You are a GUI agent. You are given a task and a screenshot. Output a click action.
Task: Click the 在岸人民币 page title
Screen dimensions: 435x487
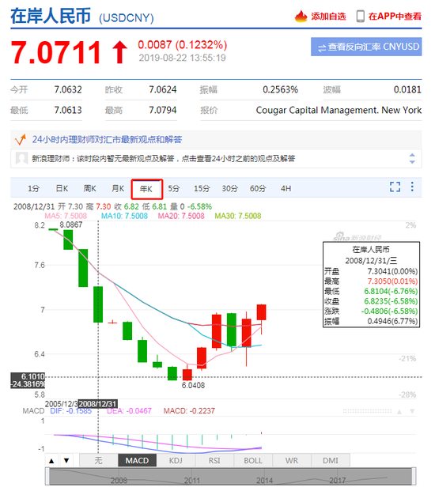tap(51, 16)
